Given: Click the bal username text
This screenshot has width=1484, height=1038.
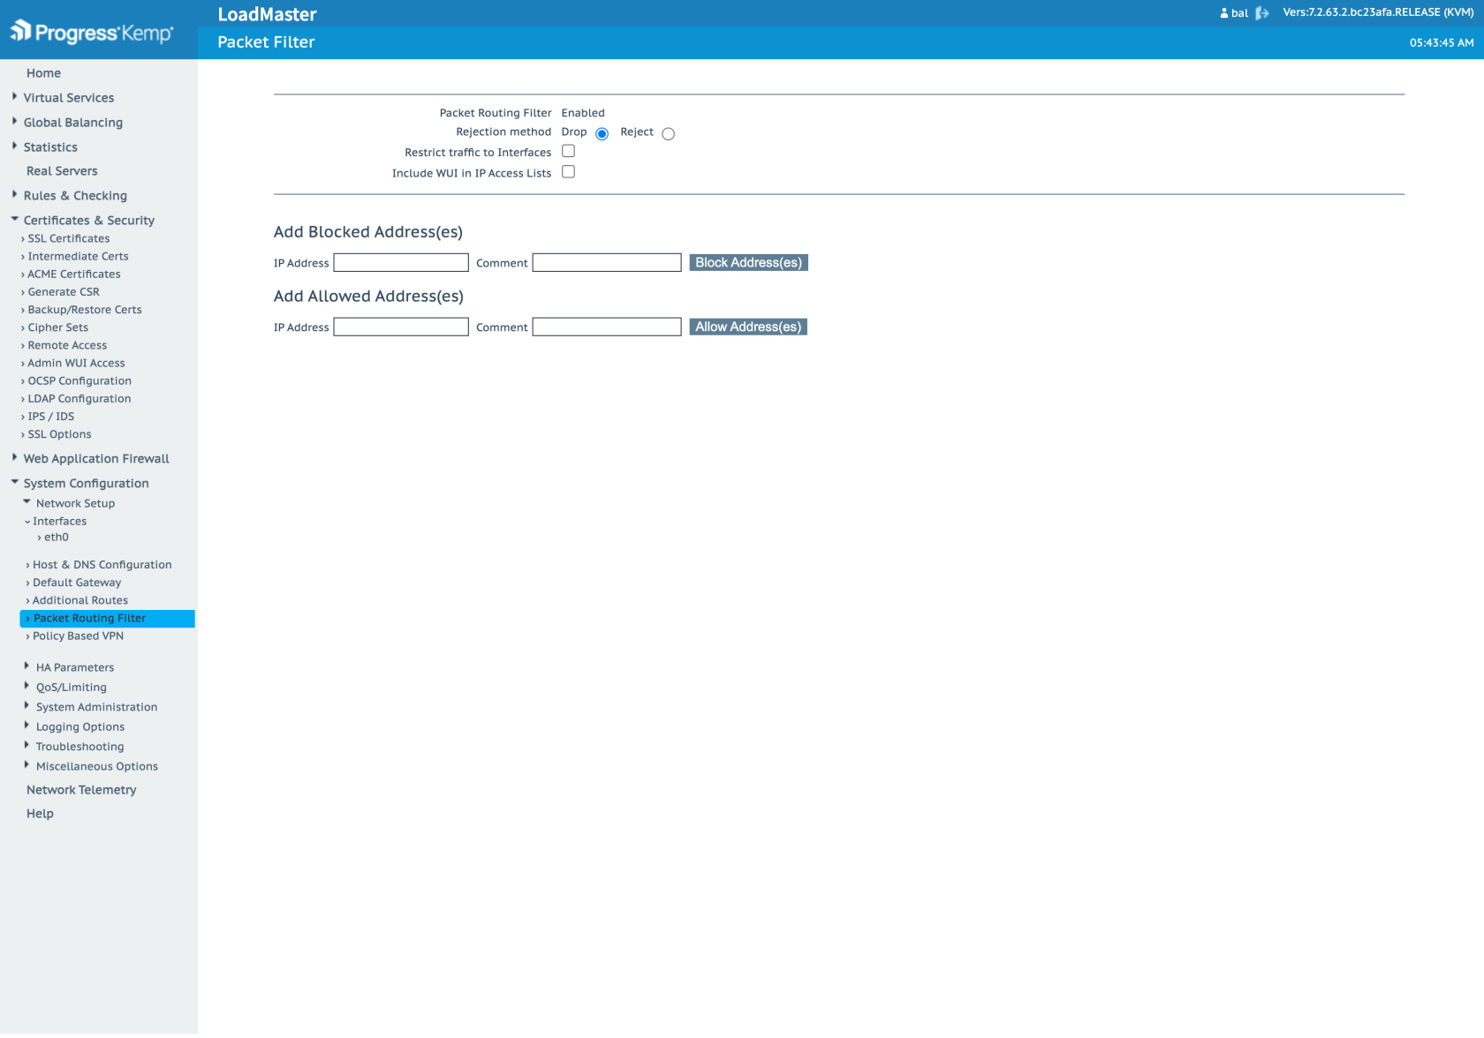Looking at the screenshot, I should point(1239,13).
